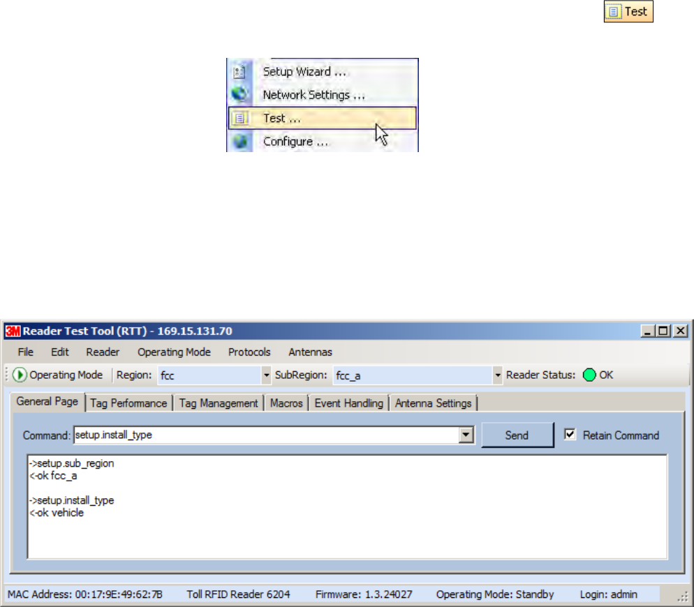Viewport: 694px width, 607px height.
Task: Click the '->setup.sub_region' output line
Action: point(72,463)
